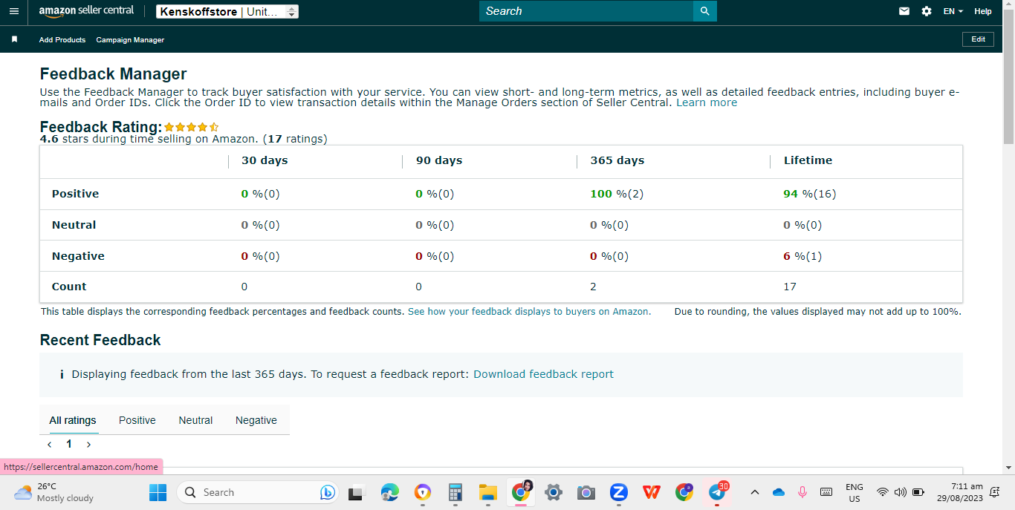Open the Kenskoffstore account switcher dropdown
The width and height of the screenshot is (1015, 510).
coord(227,11)
